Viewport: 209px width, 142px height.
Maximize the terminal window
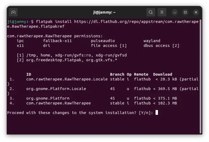click(185, 12)
